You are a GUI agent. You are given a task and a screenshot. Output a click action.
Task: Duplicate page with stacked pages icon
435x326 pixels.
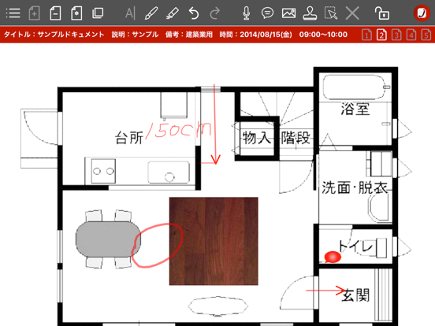(98, 13)
